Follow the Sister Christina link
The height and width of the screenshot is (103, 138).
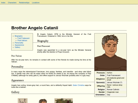[x=78, y=85]
